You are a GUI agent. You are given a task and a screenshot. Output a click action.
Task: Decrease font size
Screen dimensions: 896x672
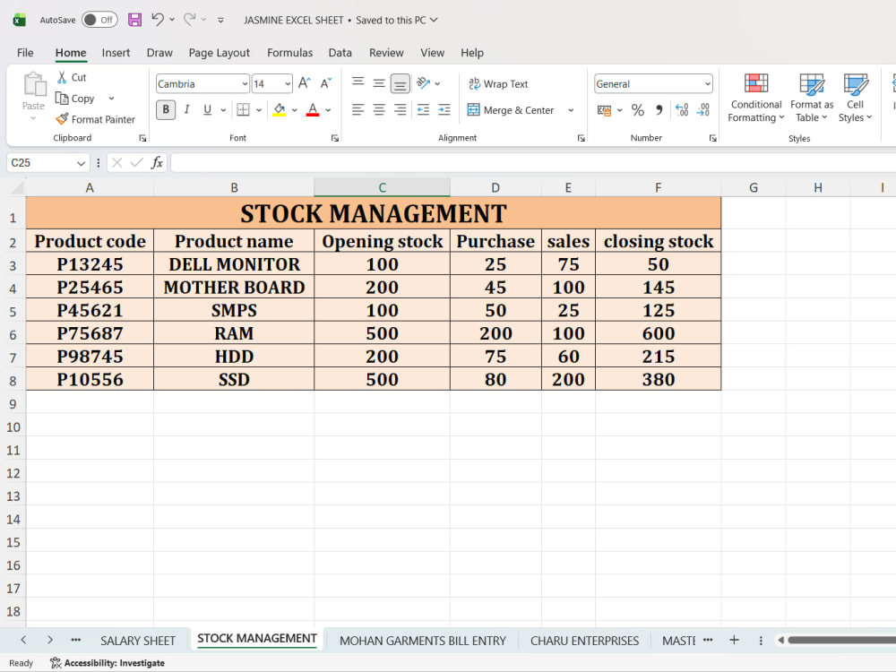[326, 83]
